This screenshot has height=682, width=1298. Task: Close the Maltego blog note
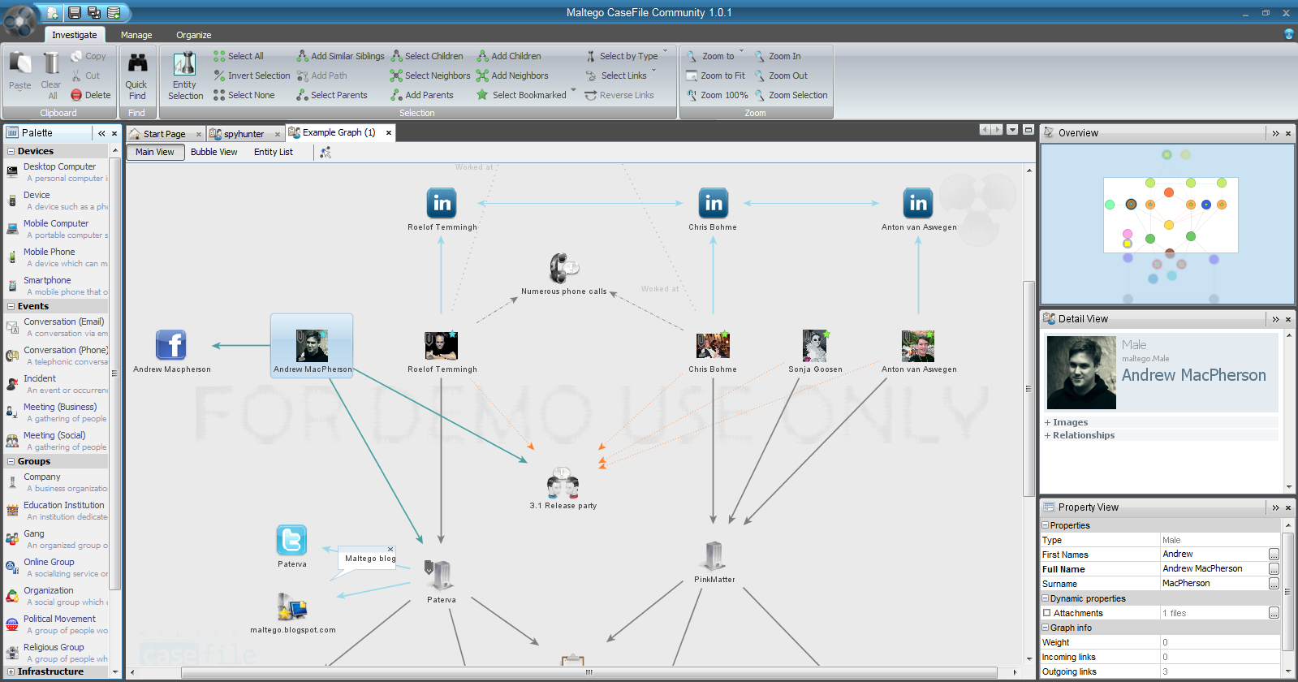(x=390, y=550)
